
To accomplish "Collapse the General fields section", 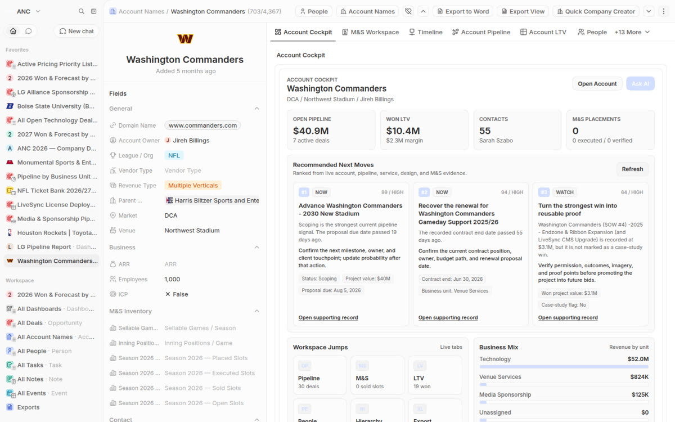I will [x=257, y=109].
